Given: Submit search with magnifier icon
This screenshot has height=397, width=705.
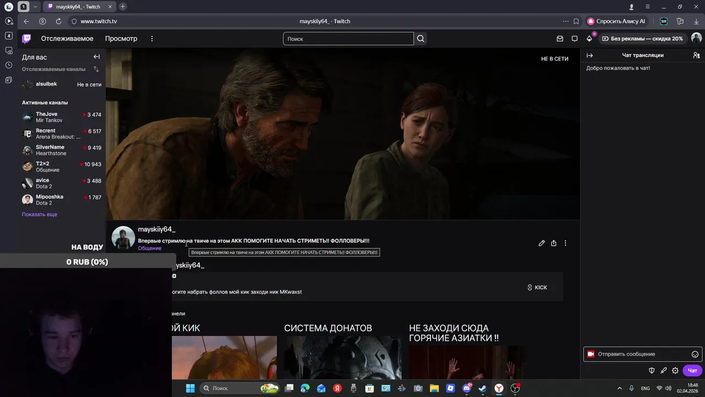Looking at the screenshot, I should point(421,39).
